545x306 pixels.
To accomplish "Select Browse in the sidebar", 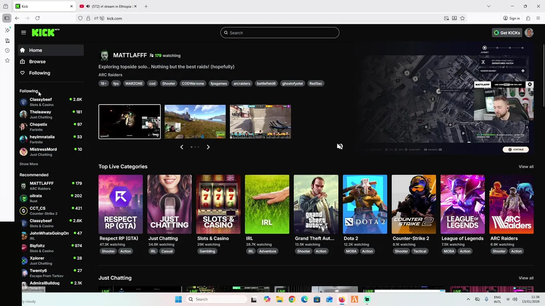I will click(51, 62).
